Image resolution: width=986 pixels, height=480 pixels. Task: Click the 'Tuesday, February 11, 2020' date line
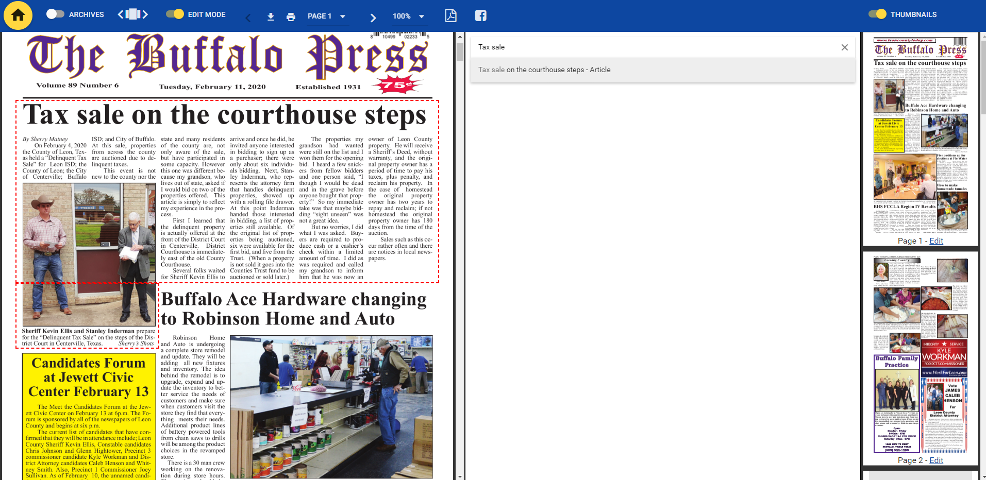(212, 87)
